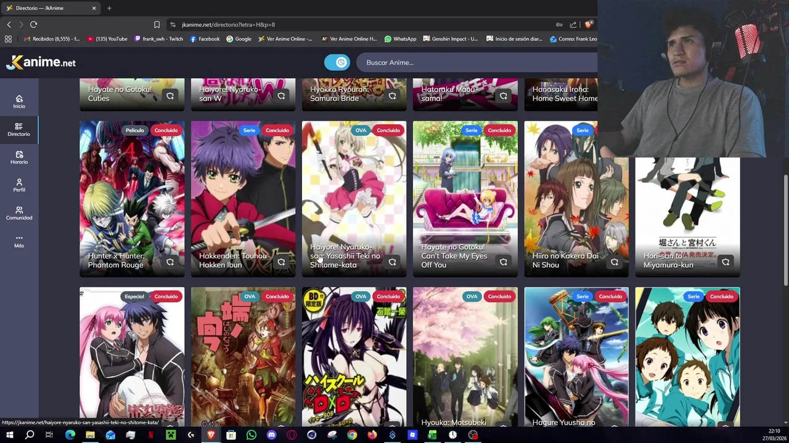Open the Hunter x Hunter: Phantom Rouge title
Viewport: 789px width, 443px height.
pyautogui.click(x=116, y=260)
